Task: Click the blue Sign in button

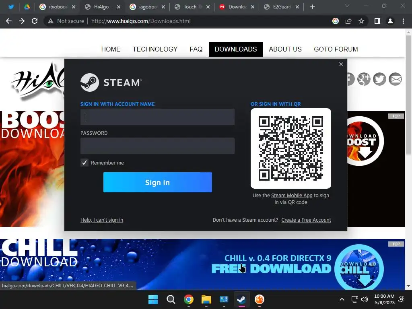Action: point(157,182)
